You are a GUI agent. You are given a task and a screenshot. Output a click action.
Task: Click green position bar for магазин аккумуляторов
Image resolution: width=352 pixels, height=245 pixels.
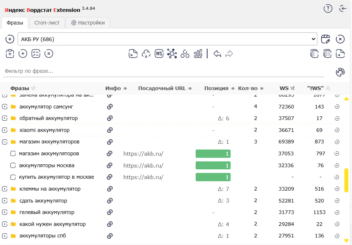pos(213,153)
